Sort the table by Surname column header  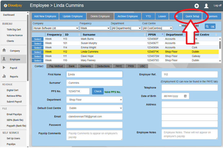click(x=89, y=35)
